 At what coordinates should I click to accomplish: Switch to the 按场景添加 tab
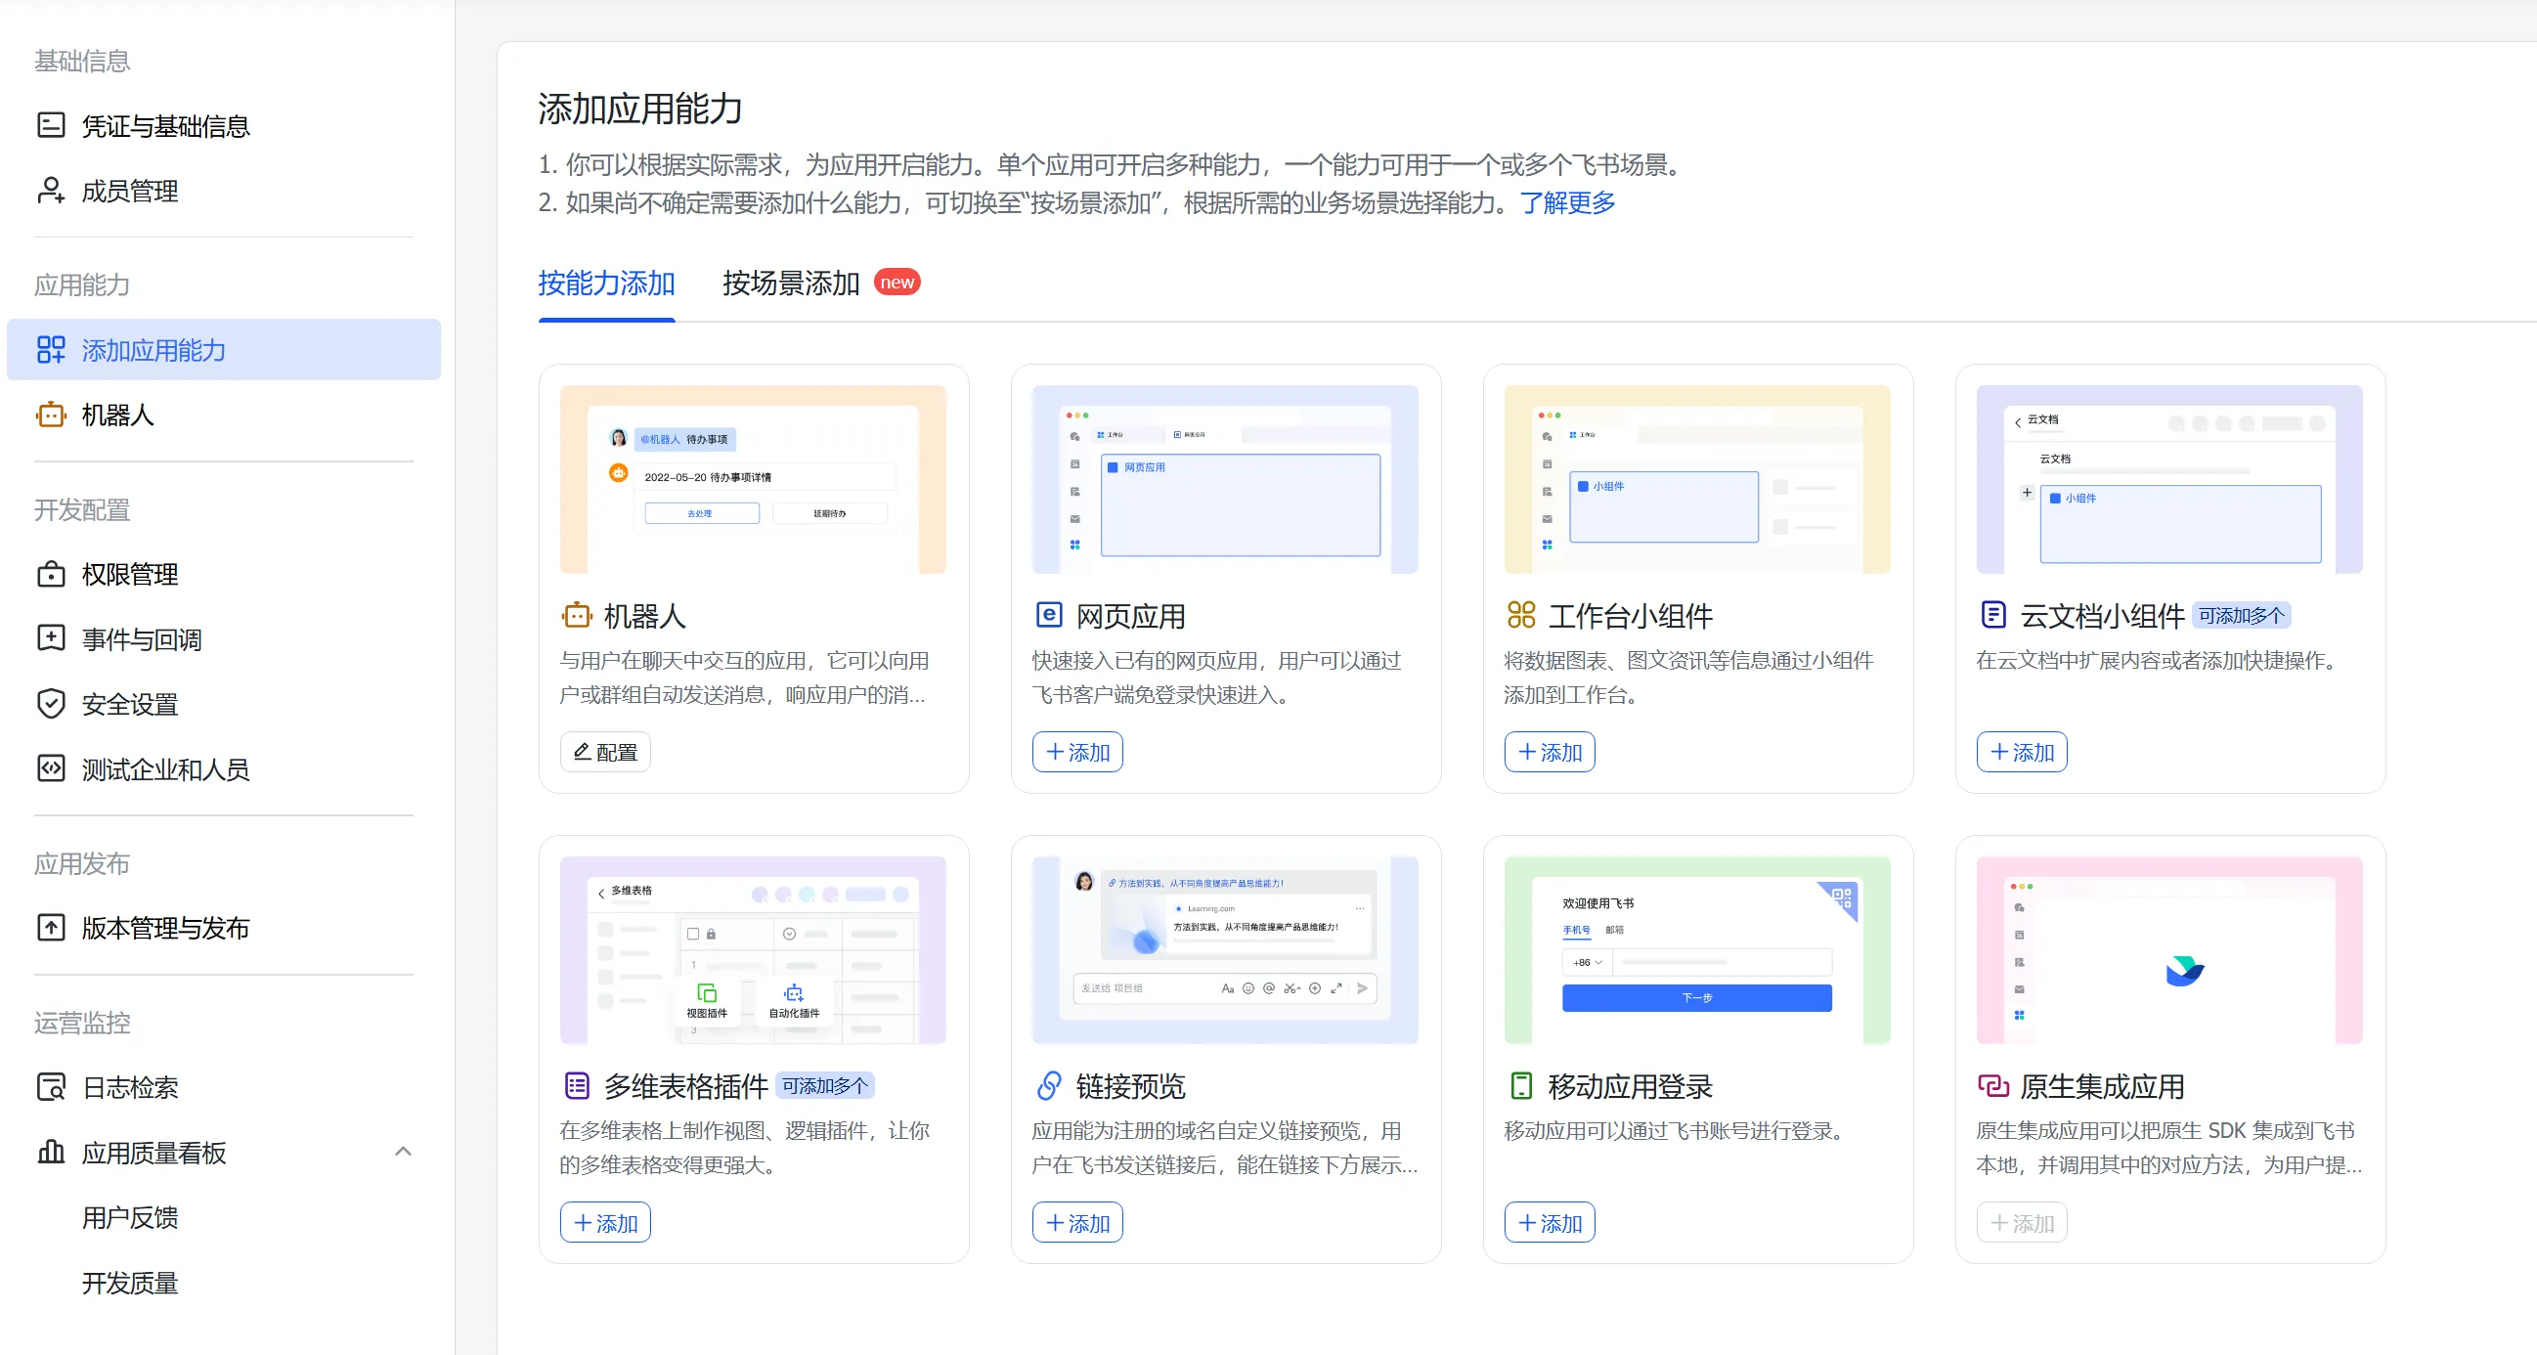(x=791, y=284)
